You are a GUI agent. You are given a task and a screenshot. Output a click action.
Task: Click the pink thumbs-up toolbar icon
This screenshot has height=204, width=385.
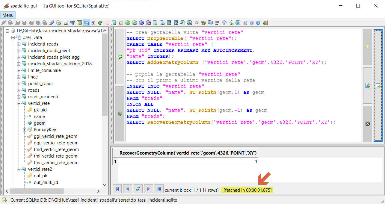[107, 23]
